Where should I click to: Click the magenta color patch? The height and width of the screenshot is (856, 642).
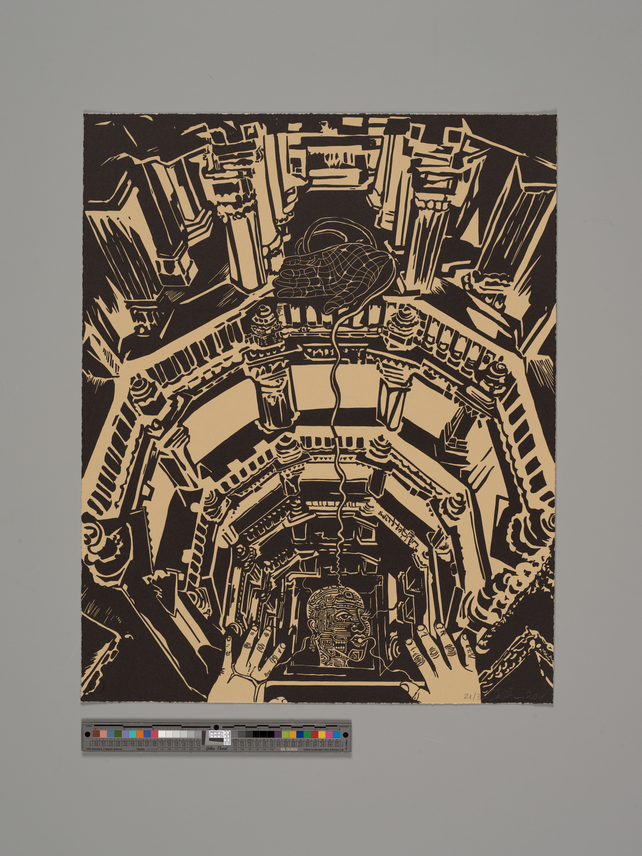tap(329, 734)
